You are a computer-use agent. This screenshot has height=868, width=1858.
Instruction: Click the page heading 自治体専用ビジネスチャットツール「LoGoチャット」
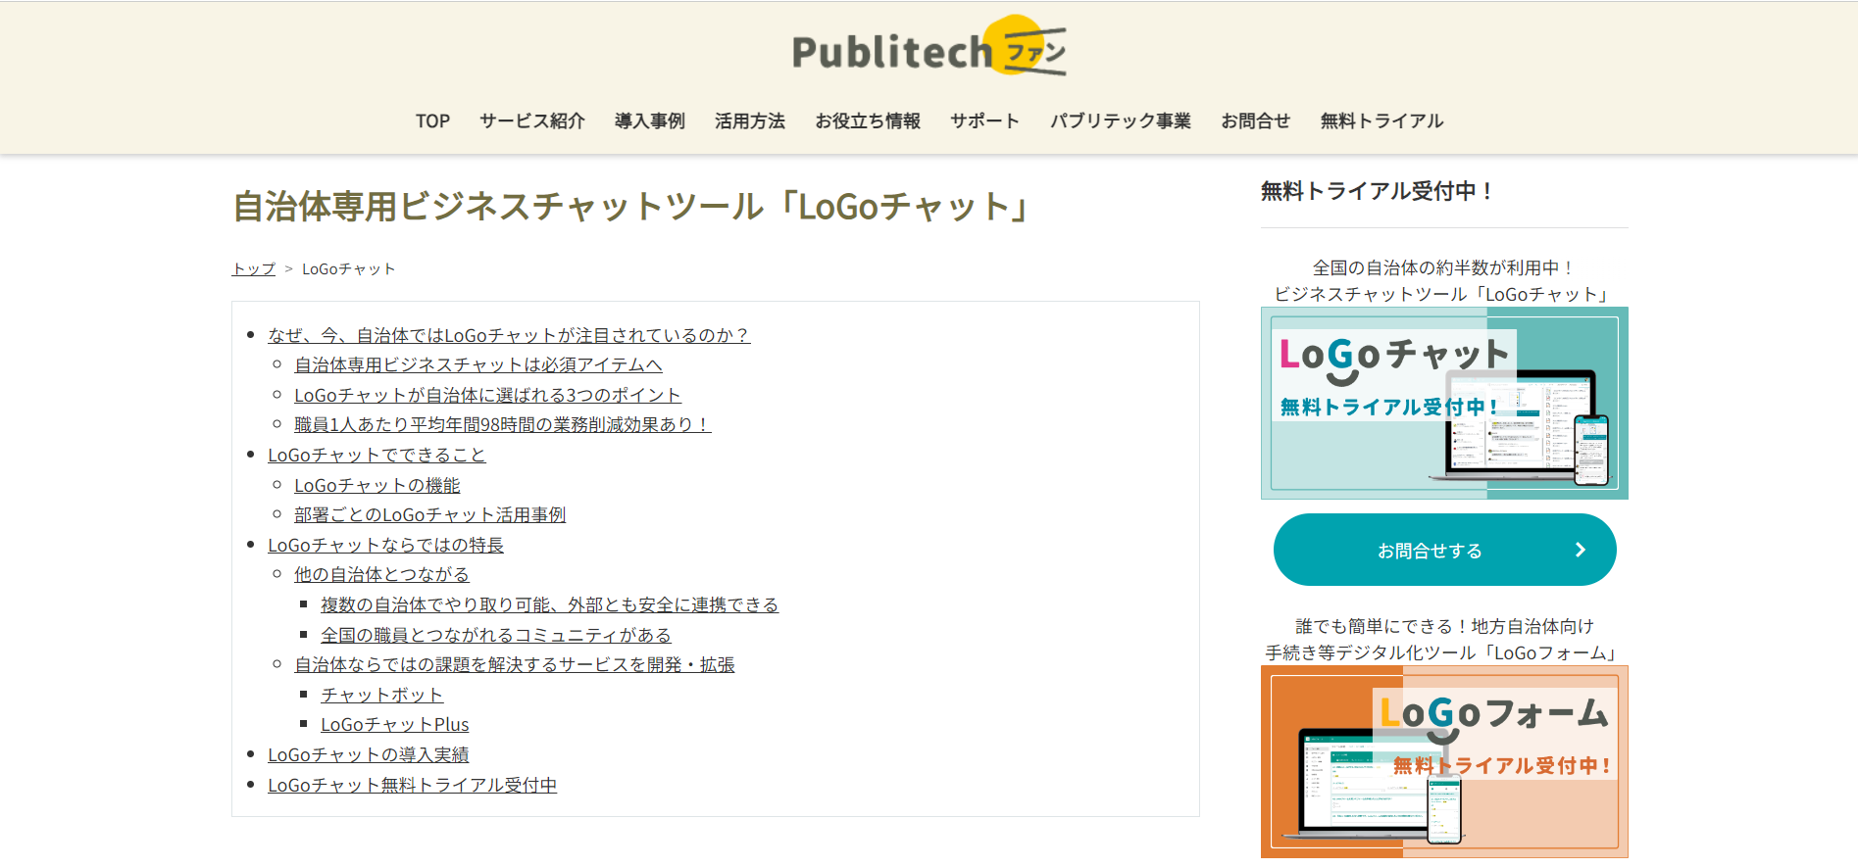point(632,207)
